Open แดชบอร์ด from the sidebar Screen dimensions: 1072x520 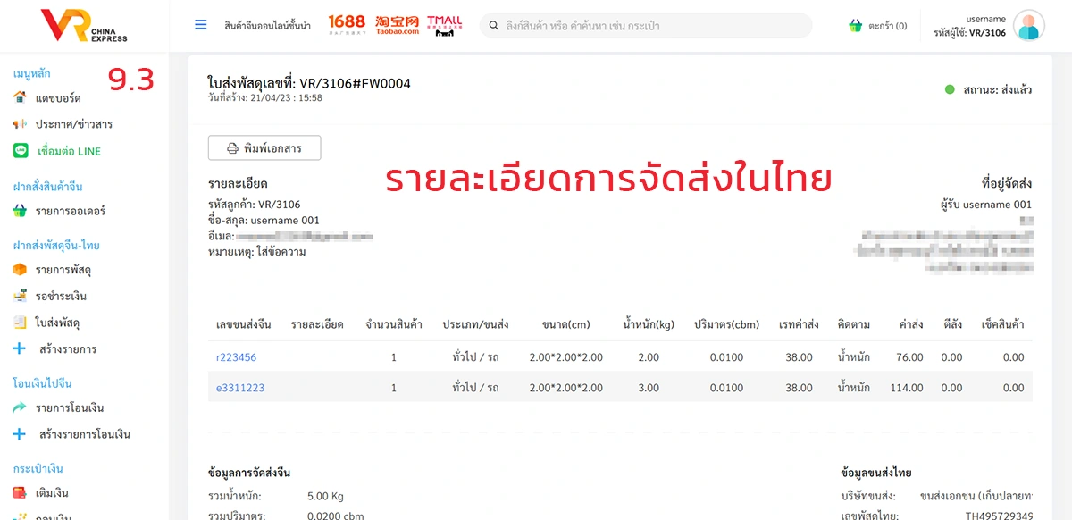coord(58,97)
